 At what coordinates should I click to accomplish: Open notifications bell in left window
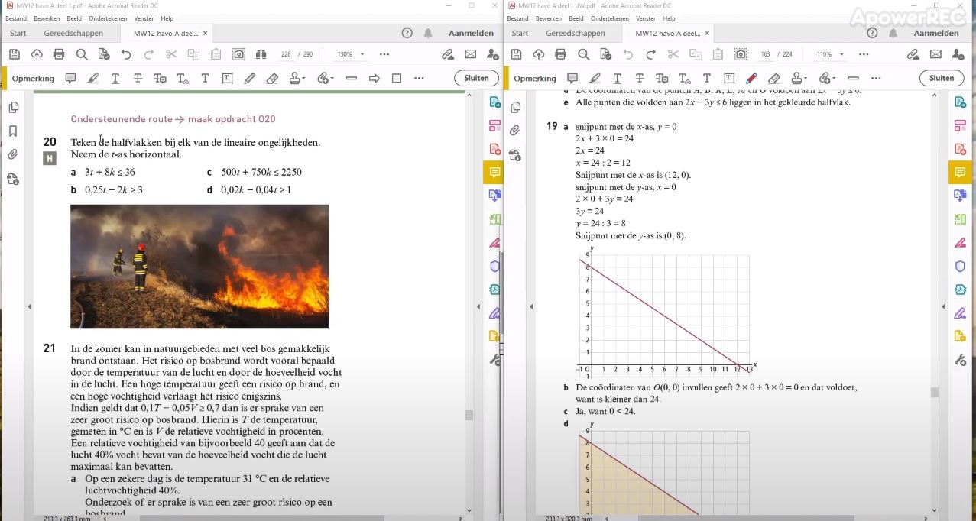click(x=428, y=33)
